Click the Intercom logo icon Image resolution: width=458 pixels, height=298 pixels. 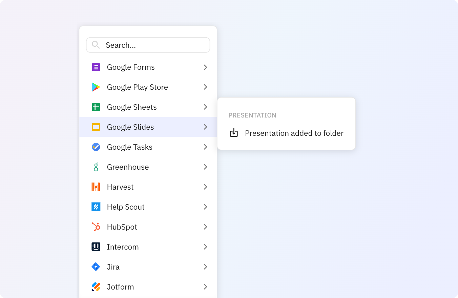click(96, 247)
